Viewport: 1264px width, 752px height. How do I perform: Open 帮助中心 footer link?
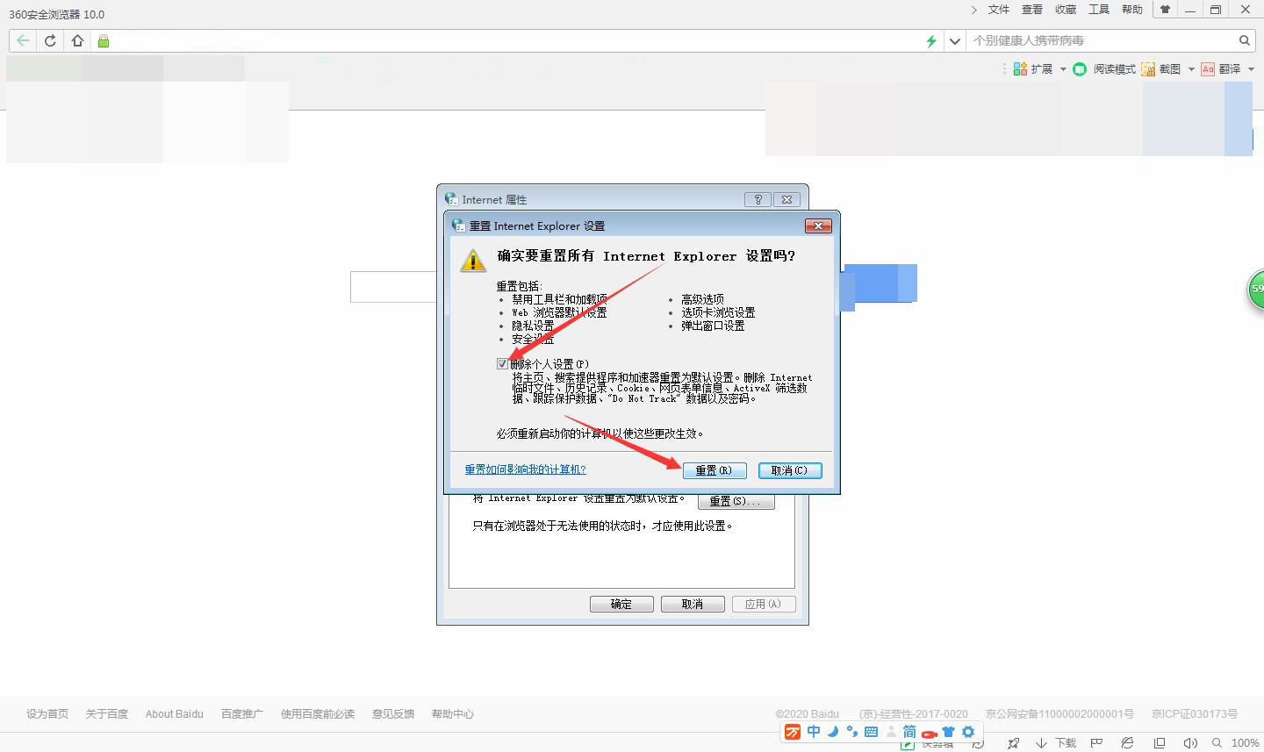(x=453, y=714)
